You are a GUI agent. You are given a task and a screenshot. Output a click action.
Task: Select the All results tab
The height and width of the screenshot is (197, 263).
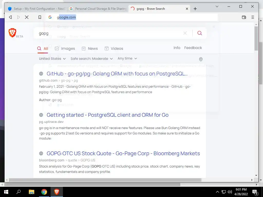point(43,48)
